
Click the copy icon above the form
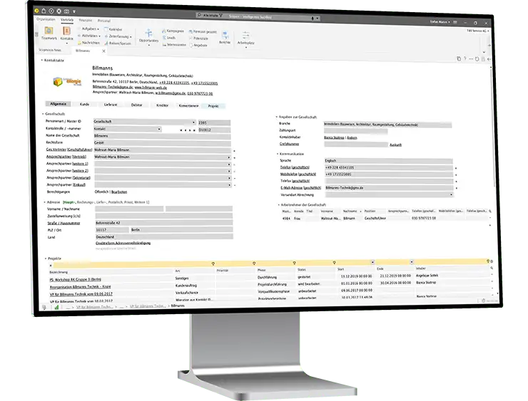[459, 58]
